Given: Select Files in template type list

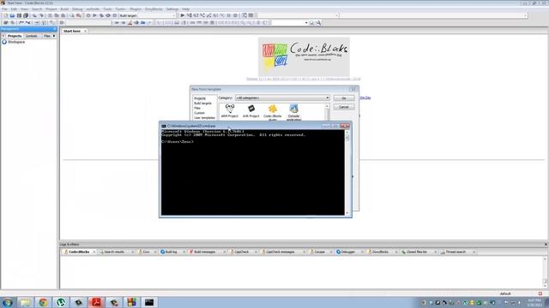Looking at the screenshot, I should (x=197, y=109).
